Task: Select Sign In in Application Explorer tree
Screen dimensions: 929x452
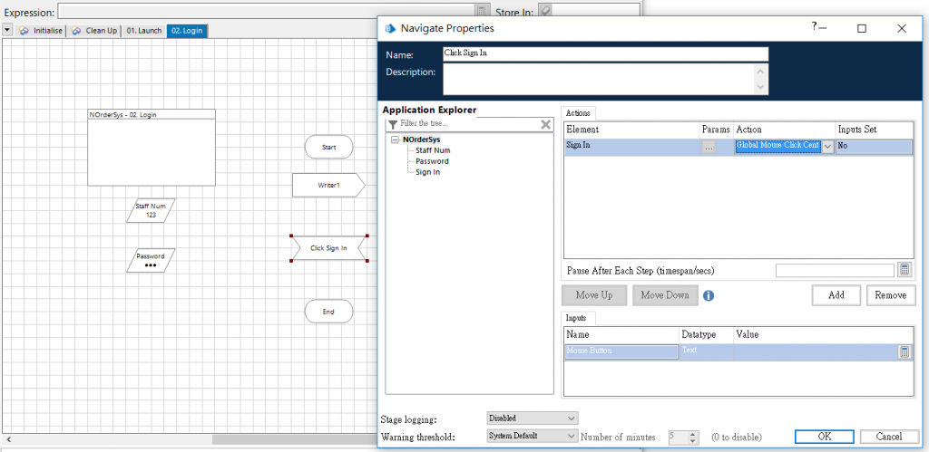Action: pyautogui.click(x=428, y=172)
